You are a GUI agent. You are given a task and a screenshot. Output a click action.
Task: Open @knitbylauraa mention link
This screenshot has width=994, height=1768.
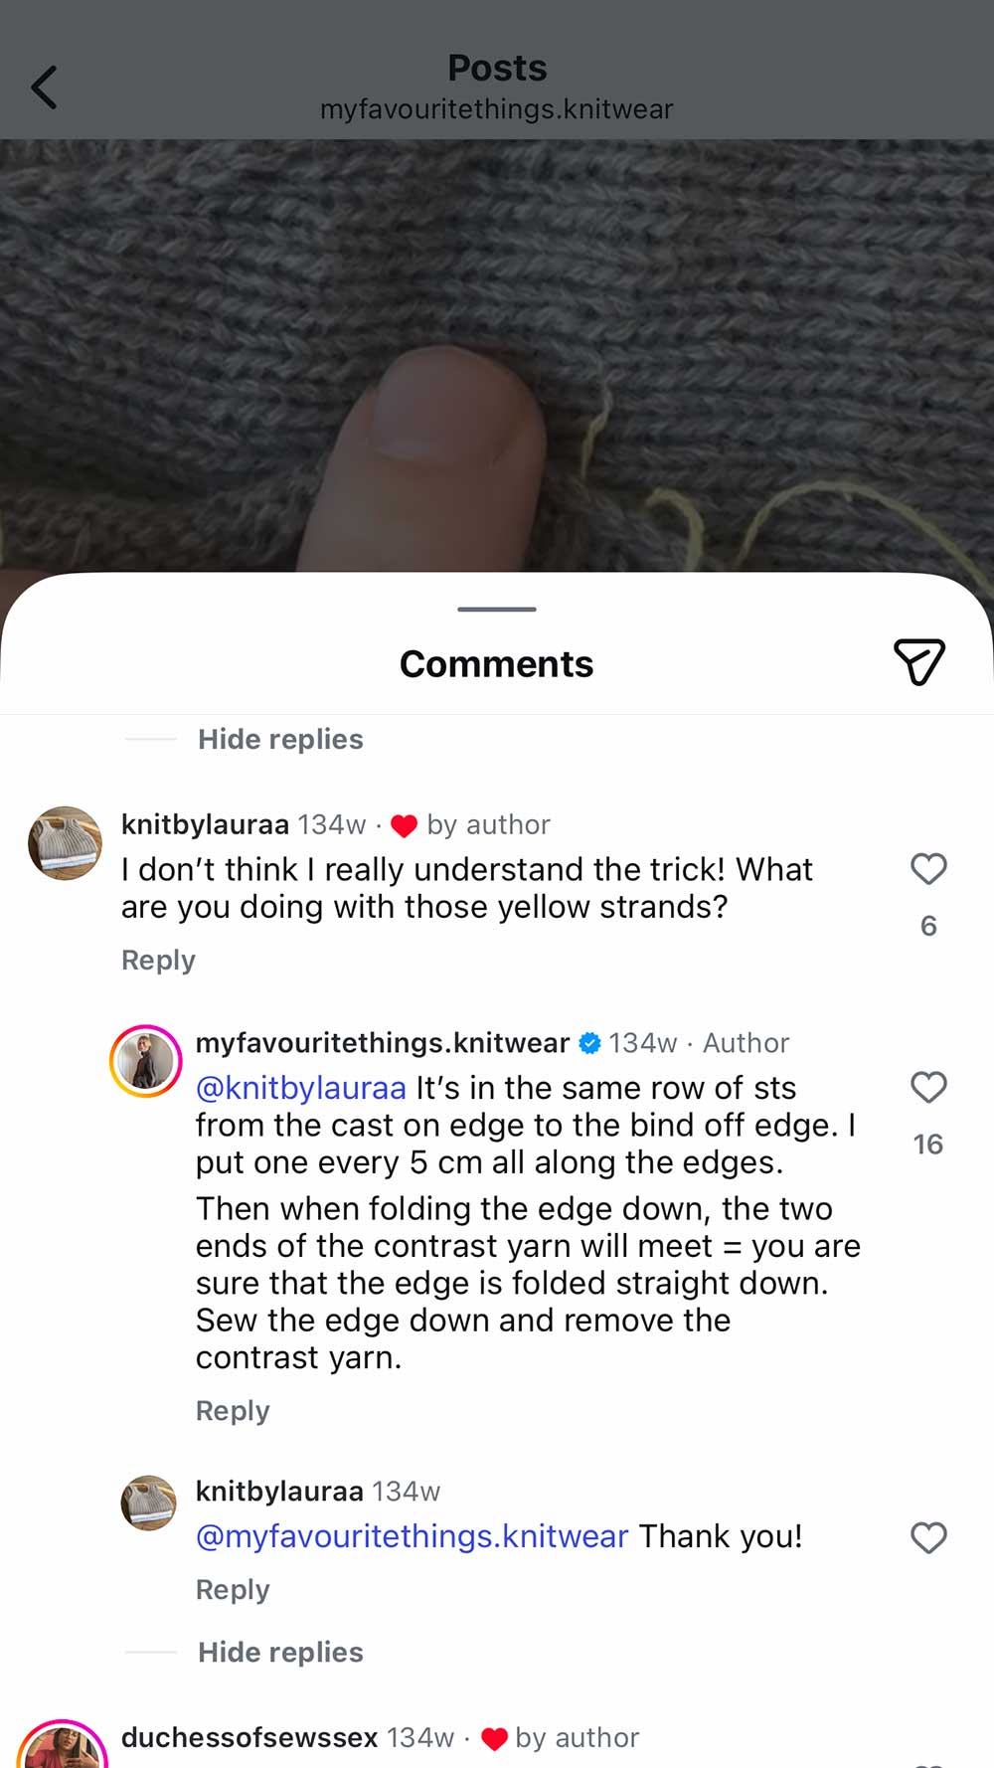pyautogui.click(x=301, y=1088)
